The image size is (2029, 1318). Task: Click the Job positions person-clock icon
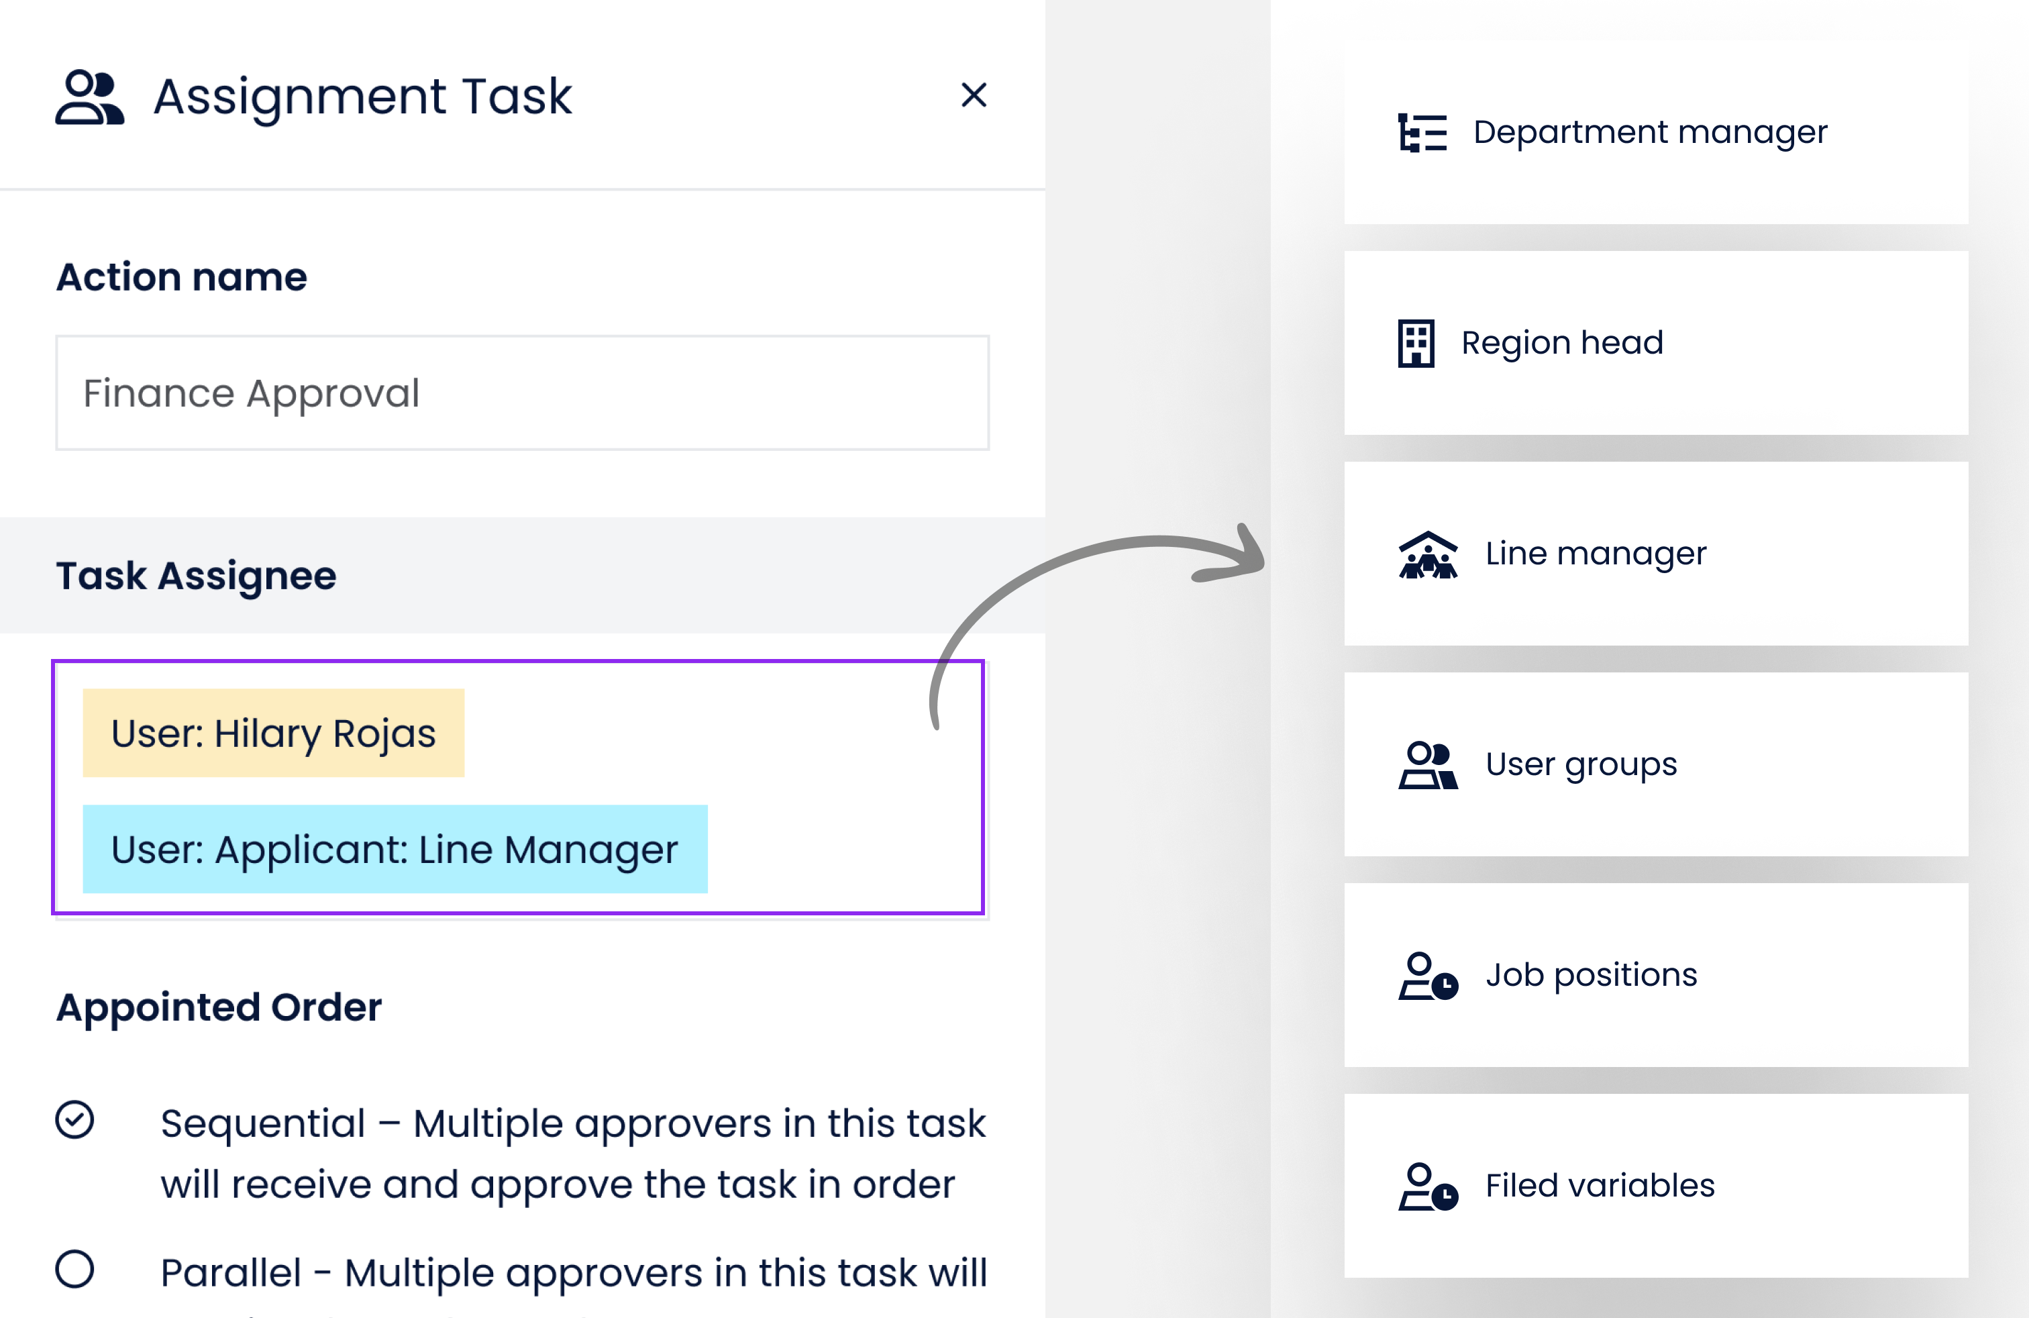tap(1428, 976)
